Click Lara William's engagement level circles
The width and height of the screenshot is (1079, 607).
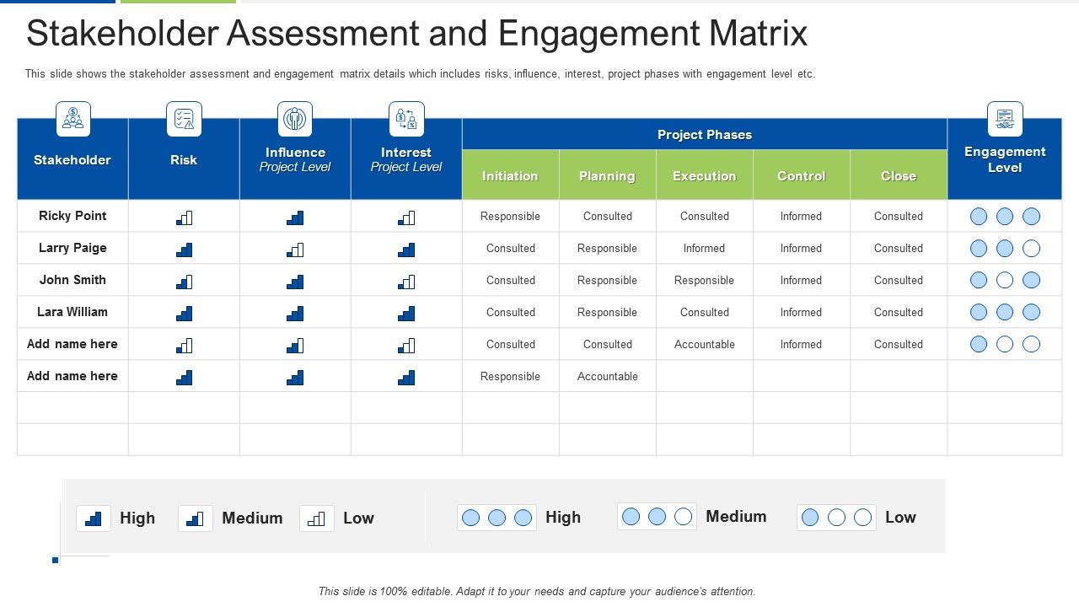(x=1005, y=313)
